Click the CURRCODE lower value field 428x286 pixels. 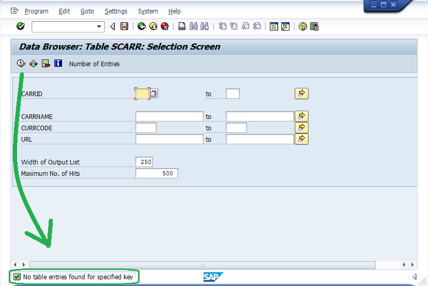(x=146, y=128)
